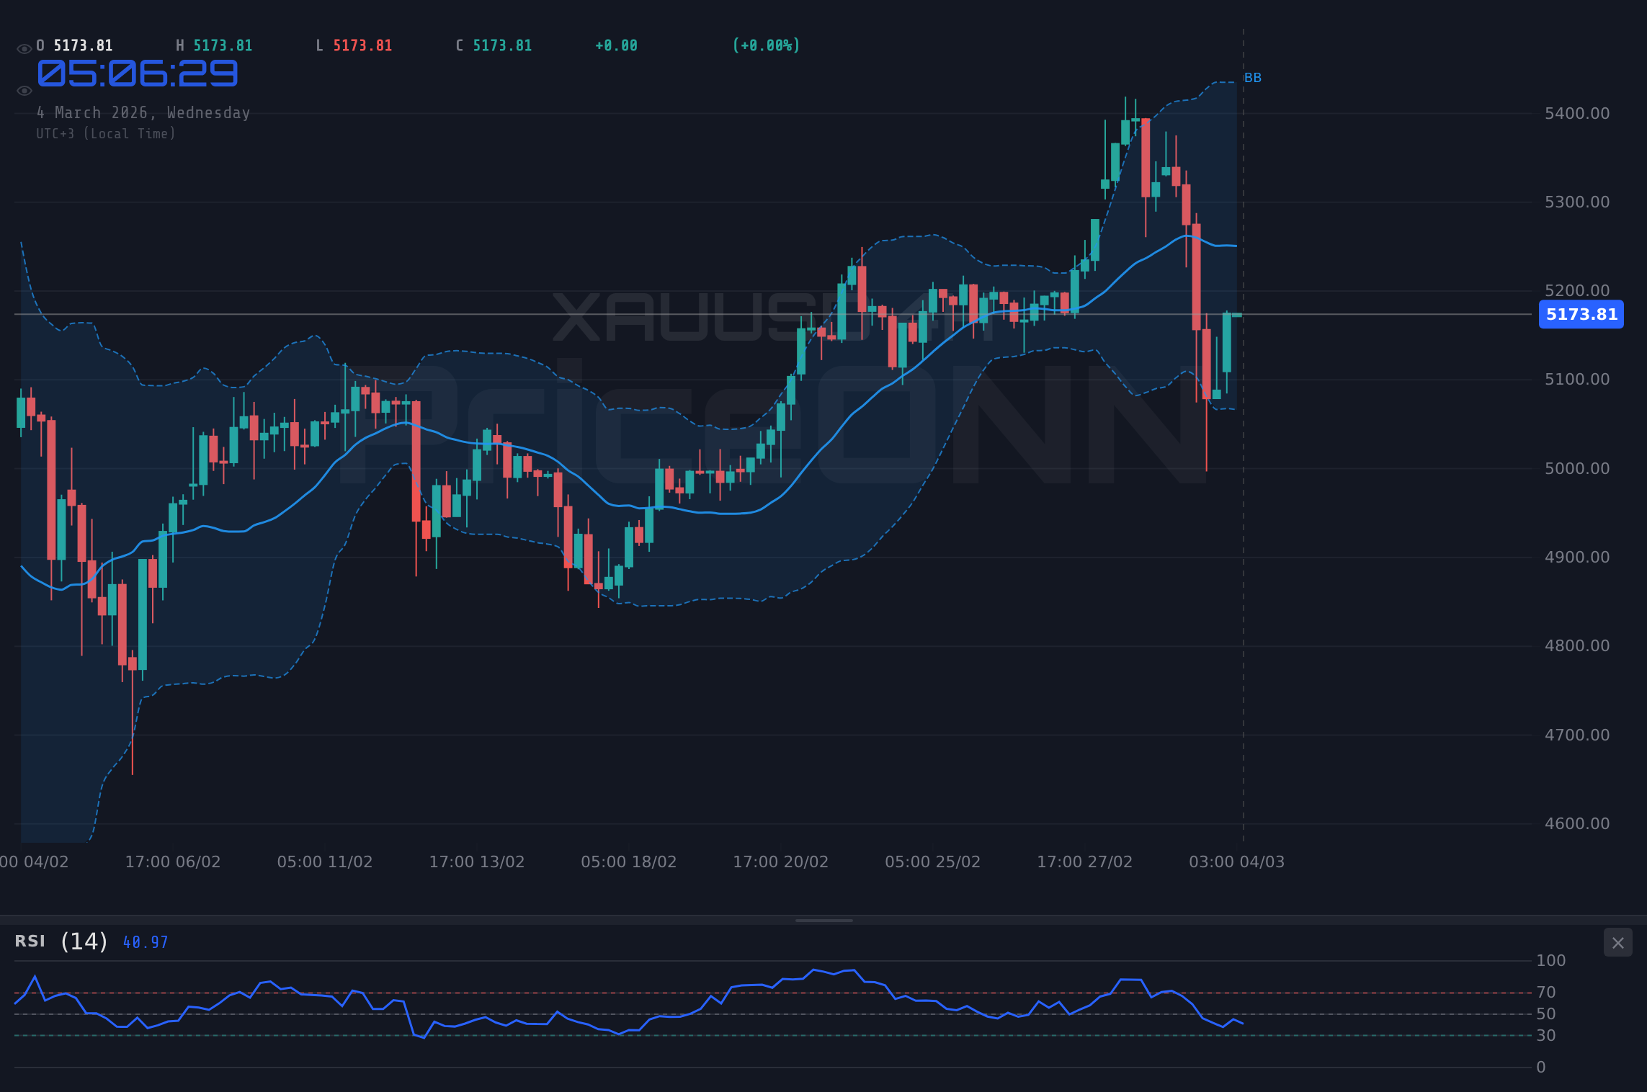Click the dashed 70 overbought line in RSI pane
Screen dimensions: 1647x1092
(x=720, y=992)
